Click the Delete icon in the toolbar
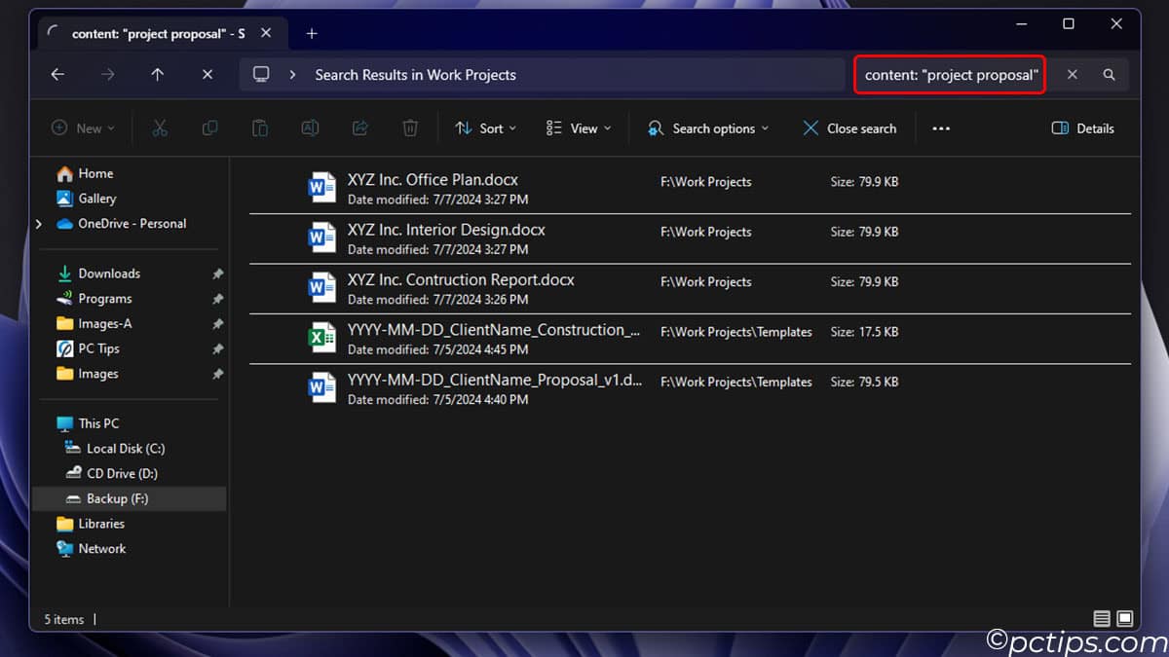Viewport: 1169px width, 657px height. pos(409,128)
